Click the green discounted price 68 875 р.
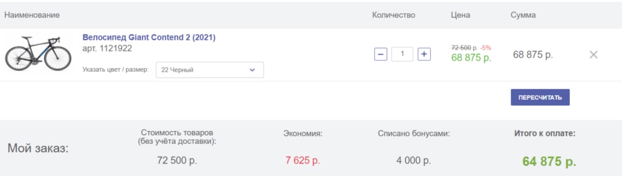Screen dimensions: 622x186 tap(471, 58)
